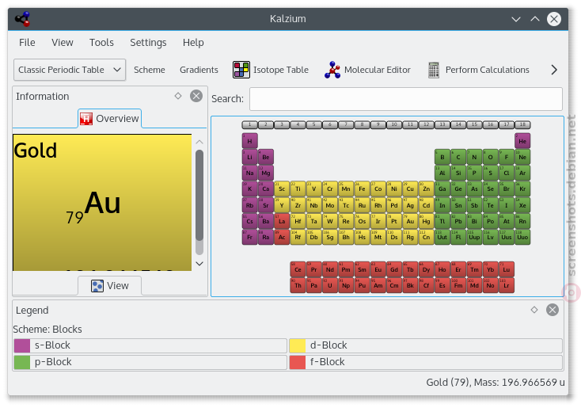Float the Legend panel
581x408 pixels.
[x=534, y=310]
